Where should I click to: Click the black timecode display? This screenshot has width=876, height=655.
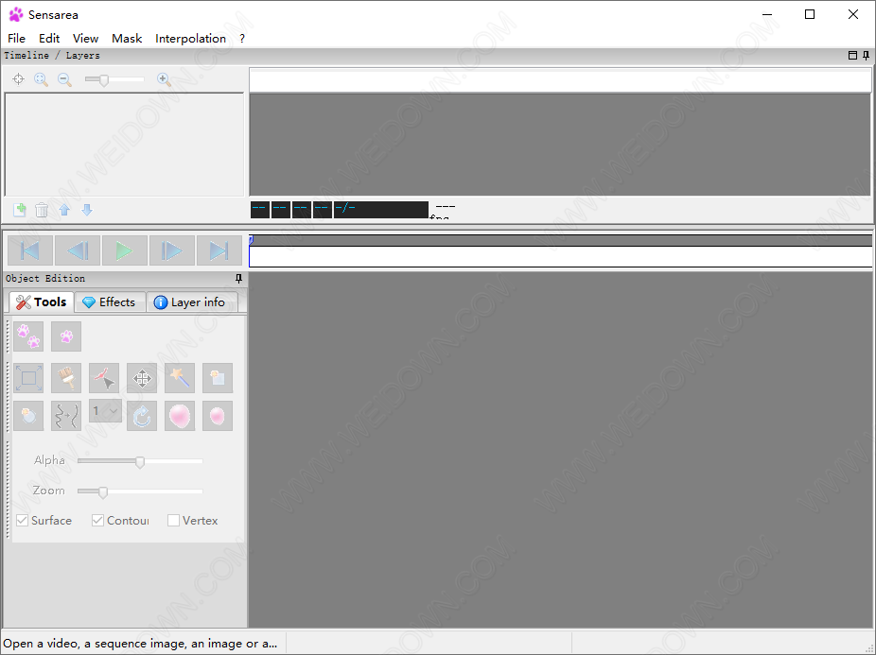(x=339, y=210)
